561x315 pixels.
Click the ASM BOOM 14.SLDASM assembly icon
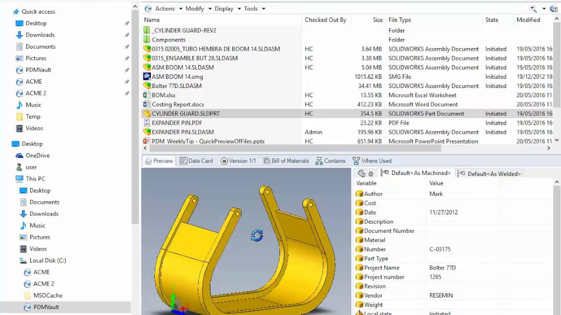click(147, 67)
